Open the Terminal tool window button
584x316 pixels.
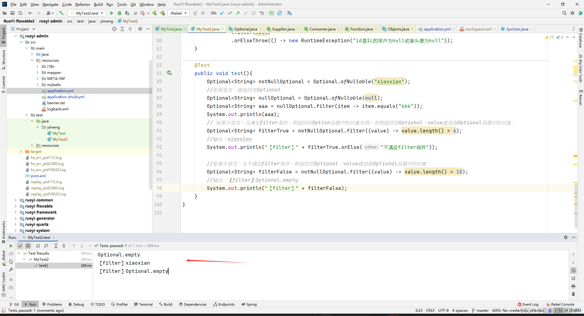pyautogui.click(x=143, y=304)
